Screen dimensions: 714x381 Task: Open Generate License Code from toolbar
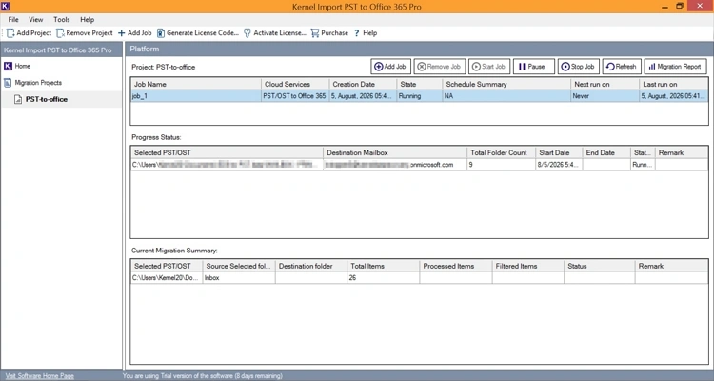(198, 33)
